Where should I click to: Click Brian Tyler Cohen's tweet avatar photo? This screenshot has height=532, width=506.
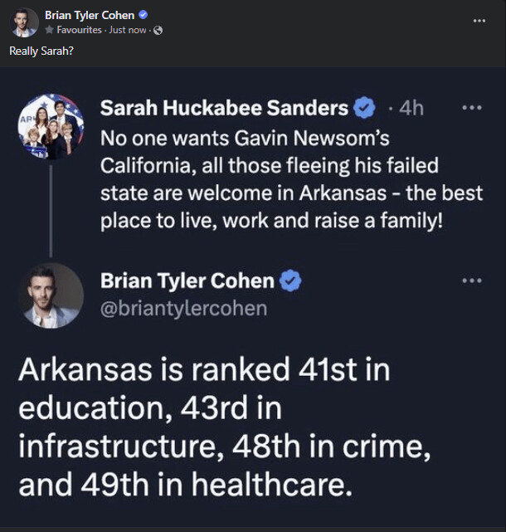tap(51, 295)
